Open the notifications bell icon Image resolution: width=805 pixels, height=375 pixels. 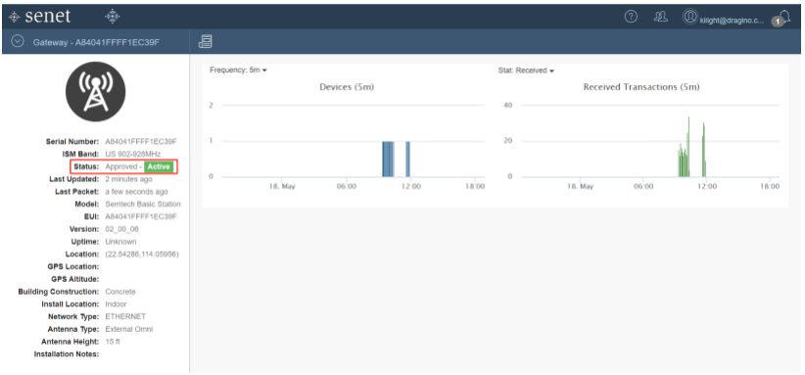[784, 16]
